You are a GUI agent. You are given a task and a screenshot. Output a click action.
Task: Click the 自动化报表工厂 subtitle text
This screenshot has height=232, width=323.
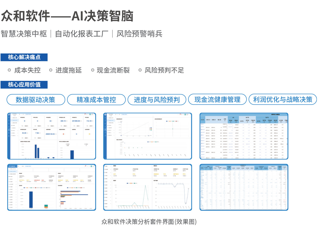[x=82, y=34]
